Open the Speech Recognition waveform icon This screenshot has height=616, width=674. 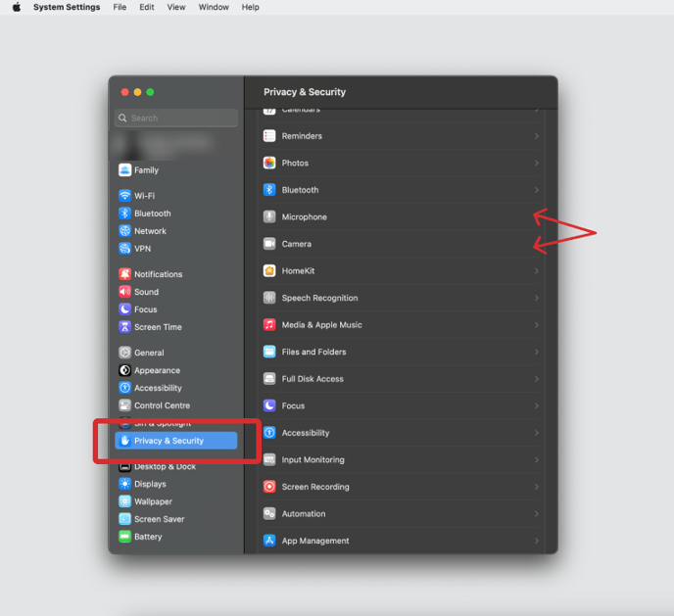pos(269,298)
